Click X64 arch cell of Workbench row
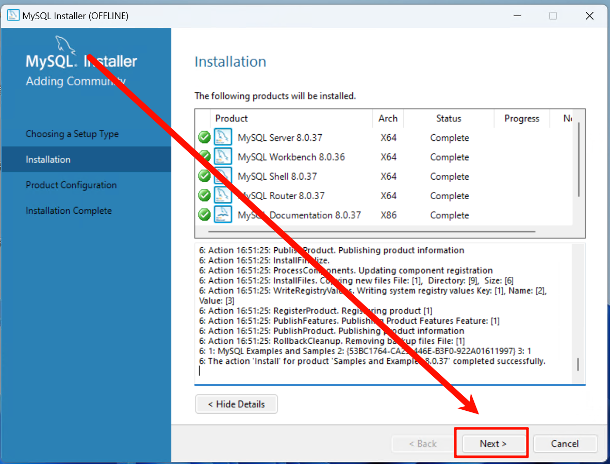Image resolution: width=610 pixels, height=464 pixels. pyautogui.click(x=388, y=157)
